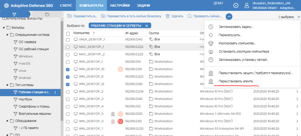Collapse the Фильтры tree node
This screenshot has height=136, width=301.
4,28
